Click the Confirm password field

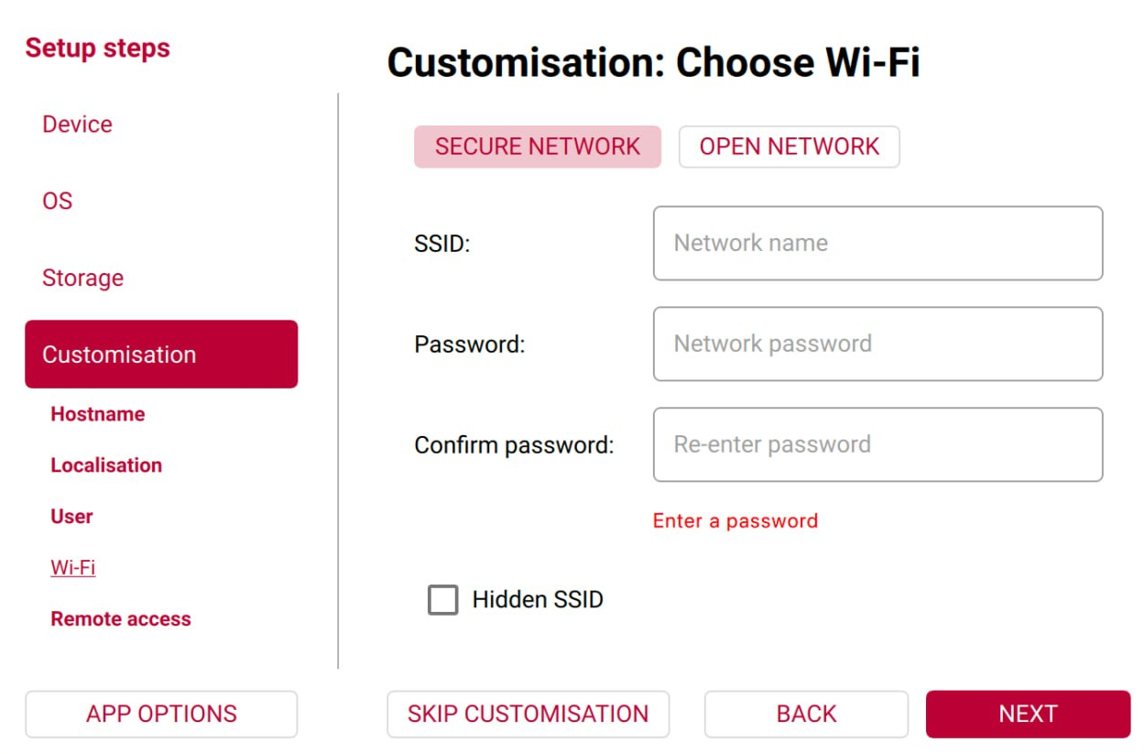point(877,444)
